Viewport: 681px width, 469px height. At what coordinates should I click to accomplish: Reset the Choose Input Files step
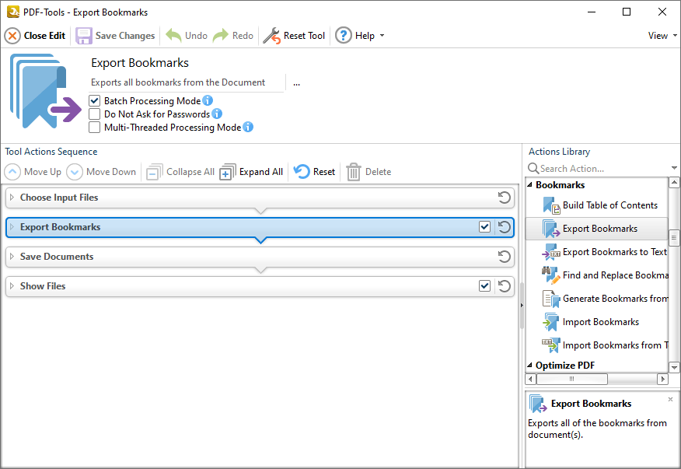pos(505,198)
